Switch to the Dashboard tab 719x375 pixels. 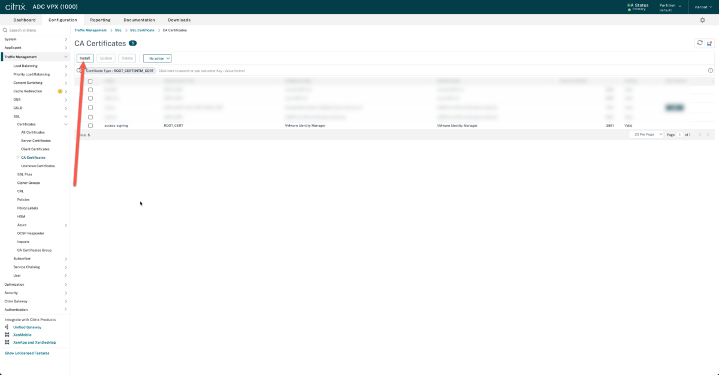pos(24,19)
